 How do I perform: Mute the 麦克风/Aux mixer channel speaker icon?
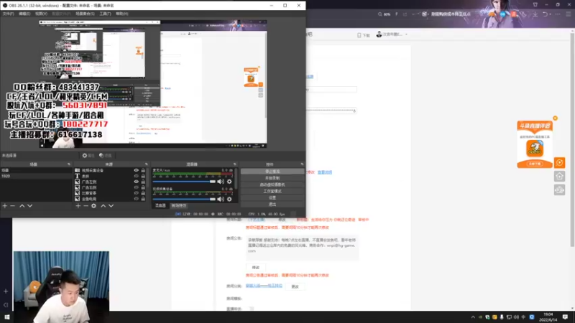[221, 182]
